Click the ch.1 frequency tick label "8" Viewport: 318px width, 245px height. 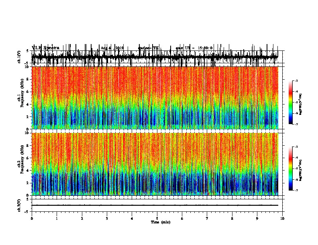coord(28,79)
